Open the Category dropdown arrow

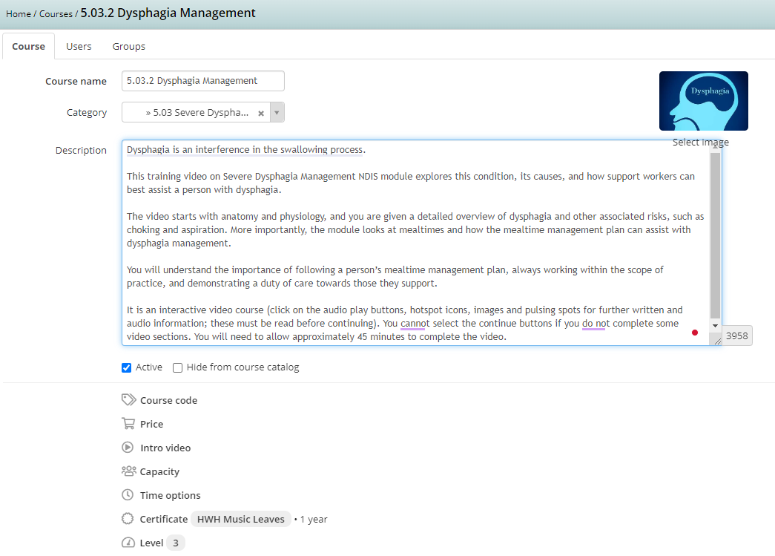(x=277, y=112)
